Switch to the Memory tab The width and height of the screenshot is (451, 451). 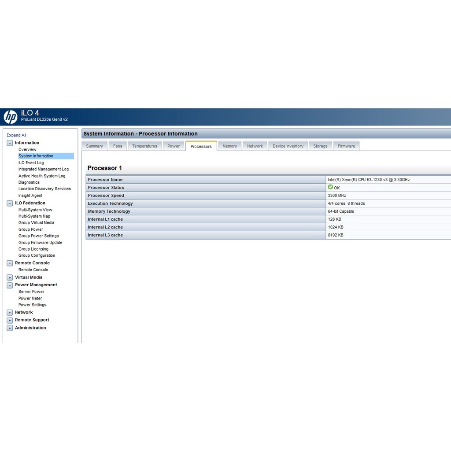click(x=229, y=146)
